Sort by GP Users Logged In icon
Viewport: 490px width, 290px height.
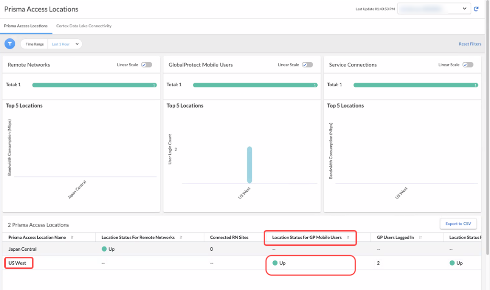420,237
